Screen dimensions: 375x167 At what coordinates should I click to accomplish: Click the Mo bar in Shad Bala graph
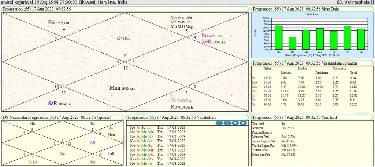click(x=292, y=43)
